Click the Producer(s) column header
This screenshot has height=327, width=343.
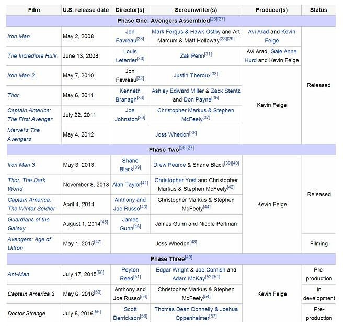point(271,10)
